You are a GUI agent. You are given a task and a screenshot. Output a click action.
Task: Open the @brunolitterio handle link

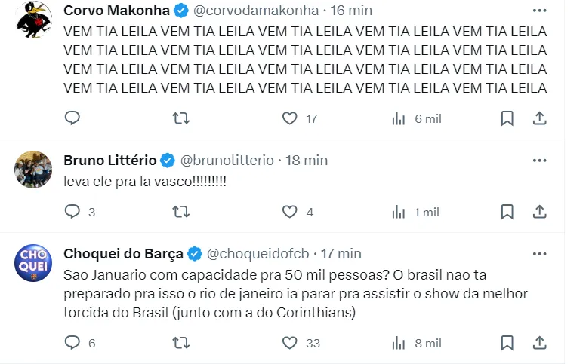click(227, 161)
